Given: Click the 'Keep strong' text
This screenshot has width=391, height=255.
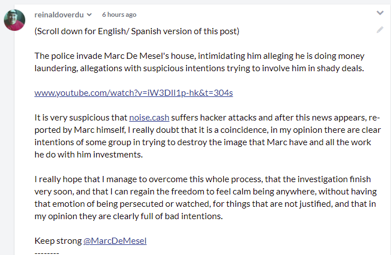Looking at the screenshot, I should coord(58,241).
